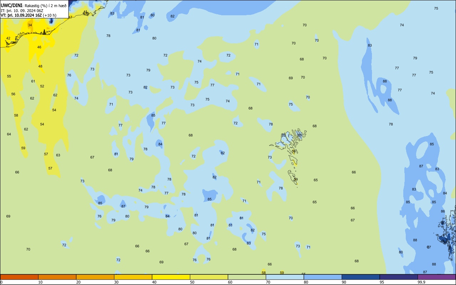Click the 'VT: þri. 10.09.2024 16Z (+10 h)' line

tap(28, 15)
